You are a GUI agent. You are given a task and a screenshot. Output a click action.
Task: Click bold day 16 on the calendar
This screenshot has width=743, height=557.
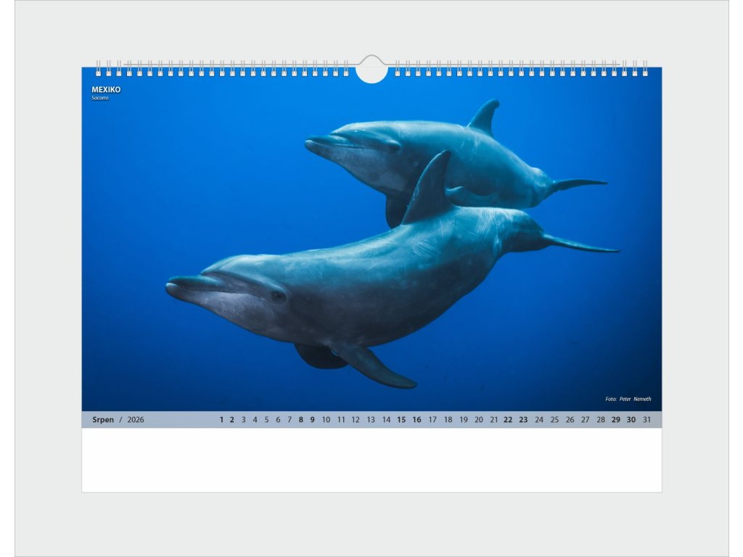coord(416,420)
